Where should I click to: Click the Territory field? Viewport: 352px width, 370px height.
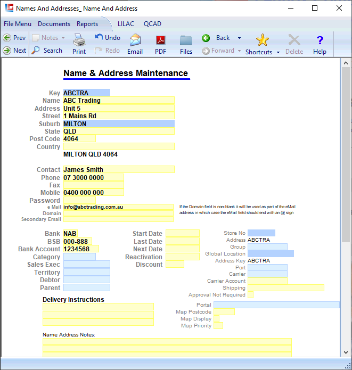tap(87, 272)
